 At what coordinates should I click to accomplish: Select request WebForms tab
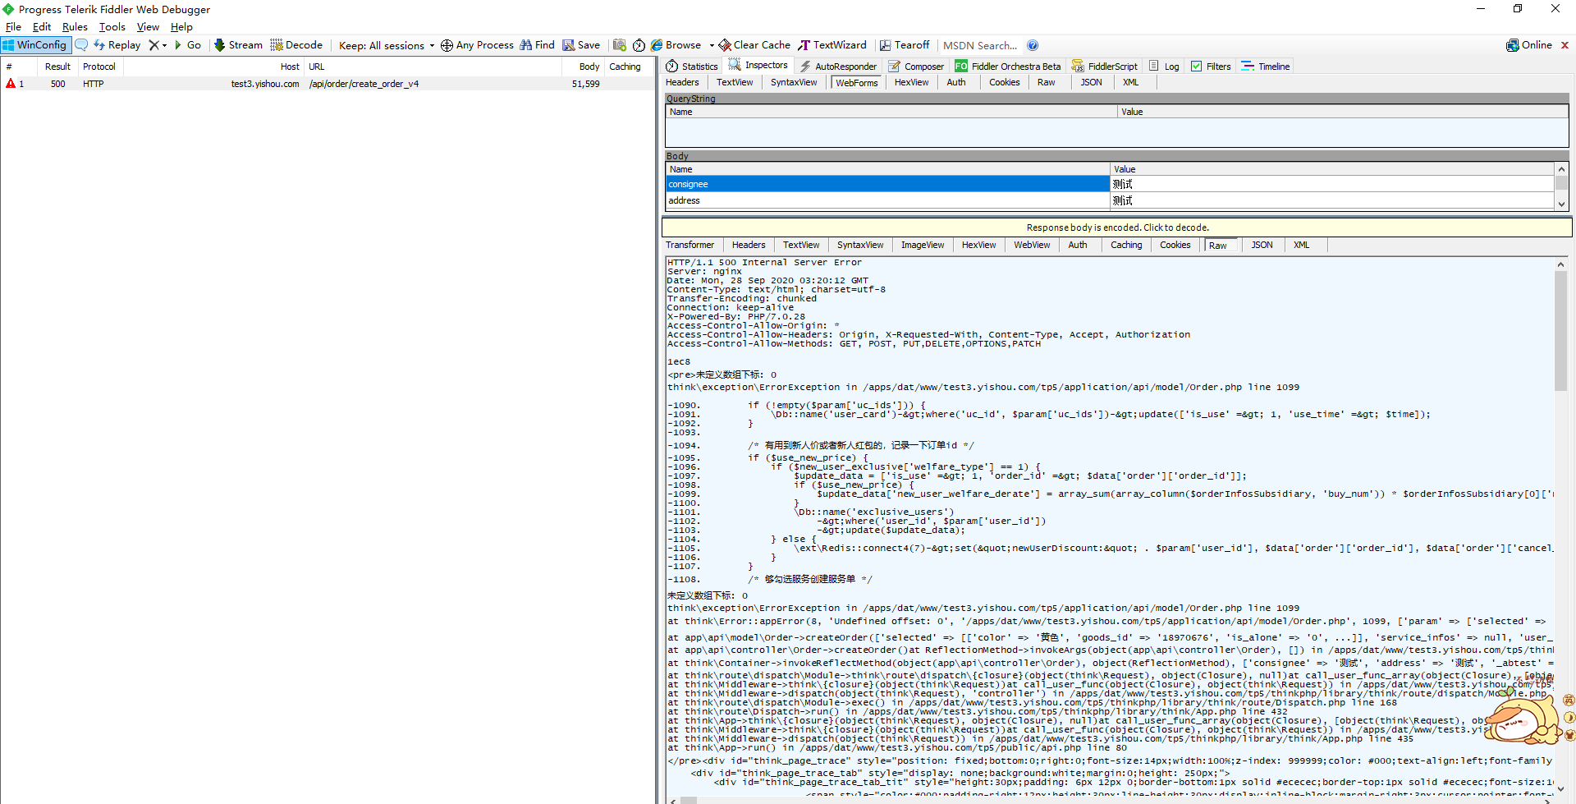857,82
